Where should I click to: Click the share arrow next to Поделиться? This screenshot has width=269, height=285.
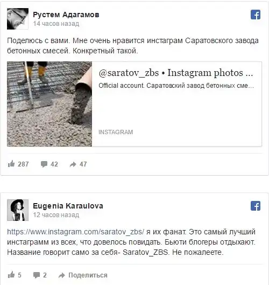61,275
